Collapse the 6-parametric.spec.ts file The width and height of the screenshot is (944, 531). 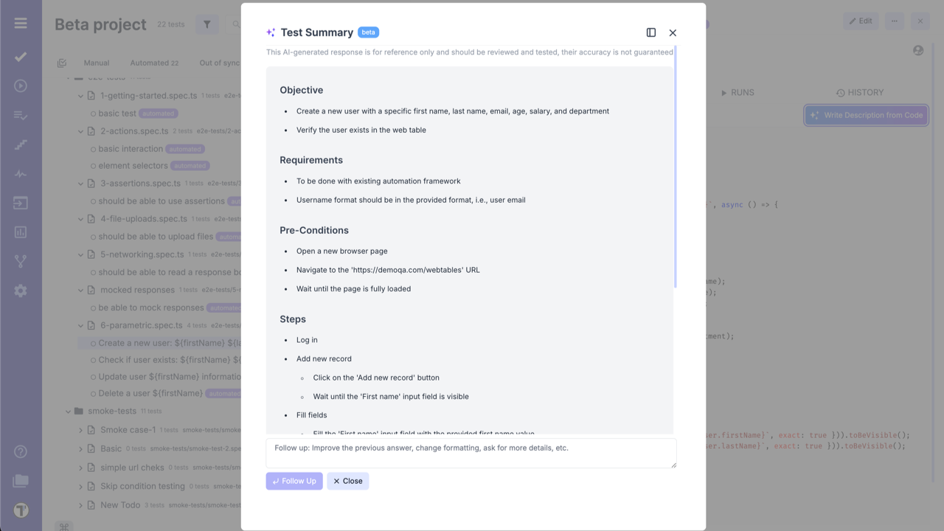pos(81,325)
